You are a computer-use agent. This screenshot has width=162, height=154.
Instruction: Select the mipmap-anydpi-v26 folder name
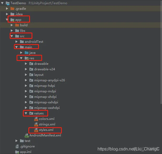[50, 80]
